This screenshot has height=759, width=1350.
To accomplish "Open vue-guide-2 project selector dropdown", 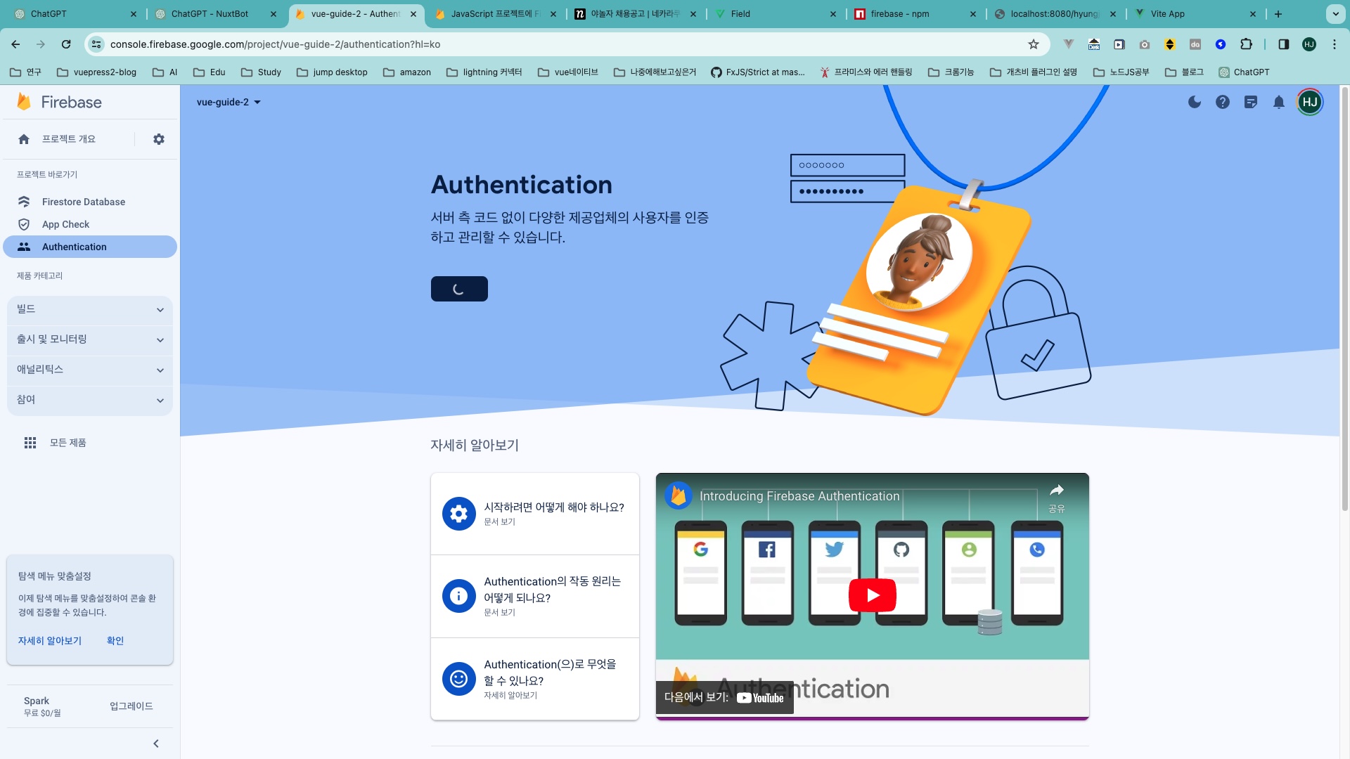I will tap(229, 102).
